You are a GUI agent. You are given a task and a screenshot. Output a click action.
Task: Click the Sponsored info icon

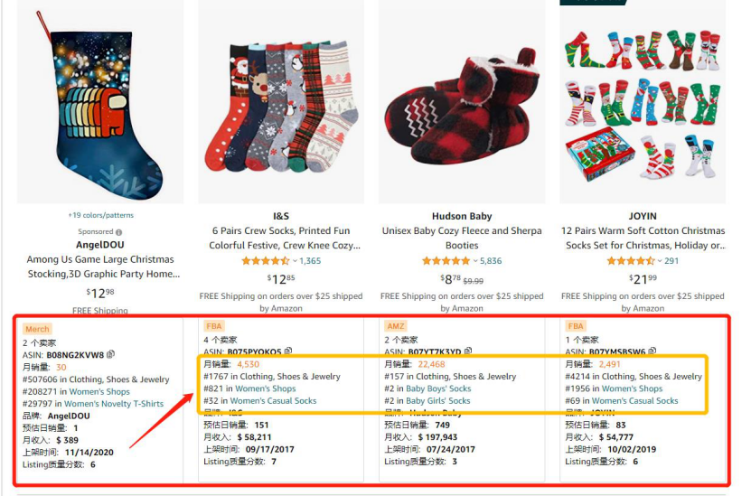[118, 232]
